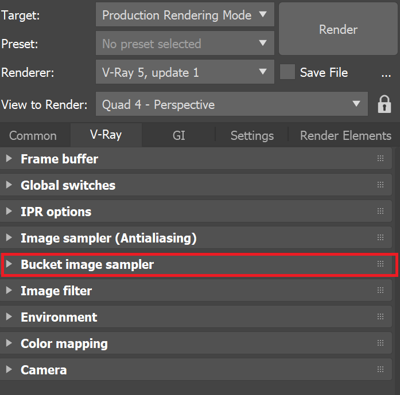The height and width of the screenshot is (395, 400).
Task: Click the Render button
Action: pos(338,29)
